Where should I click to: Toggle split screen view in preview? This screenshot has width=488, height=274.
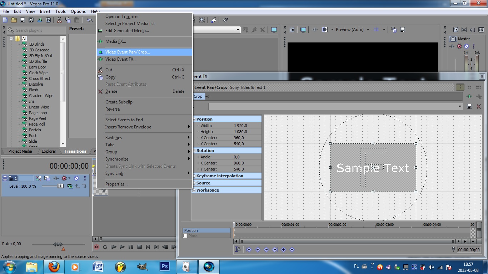pyautogui.click(x=325, y=30)
